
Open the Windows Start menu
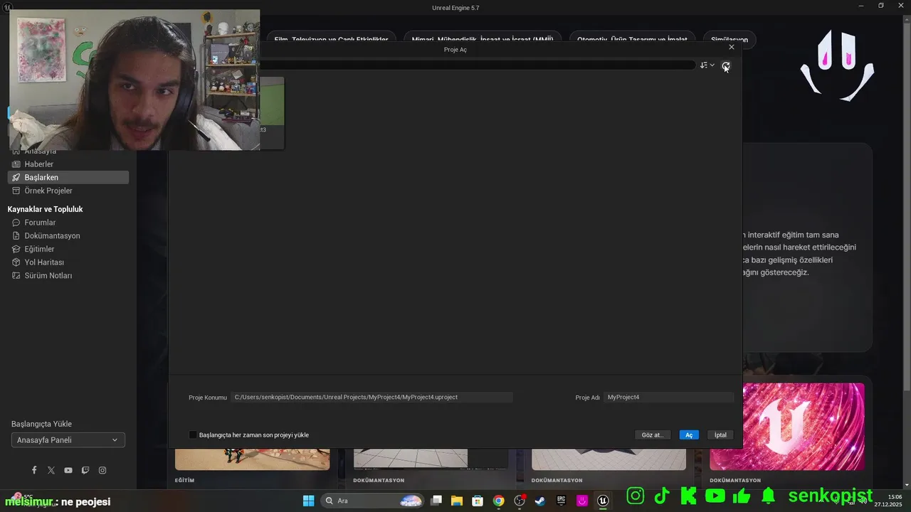coord(308,501)
